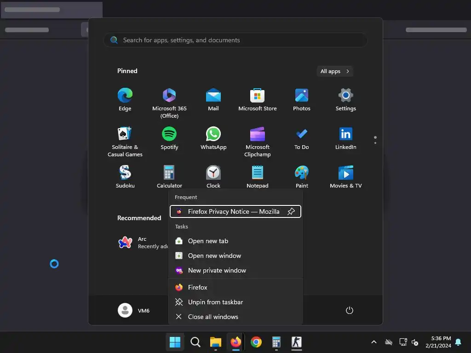
Task: Open the Counter-Strike taskbar icon
Action: click(297, 342)
